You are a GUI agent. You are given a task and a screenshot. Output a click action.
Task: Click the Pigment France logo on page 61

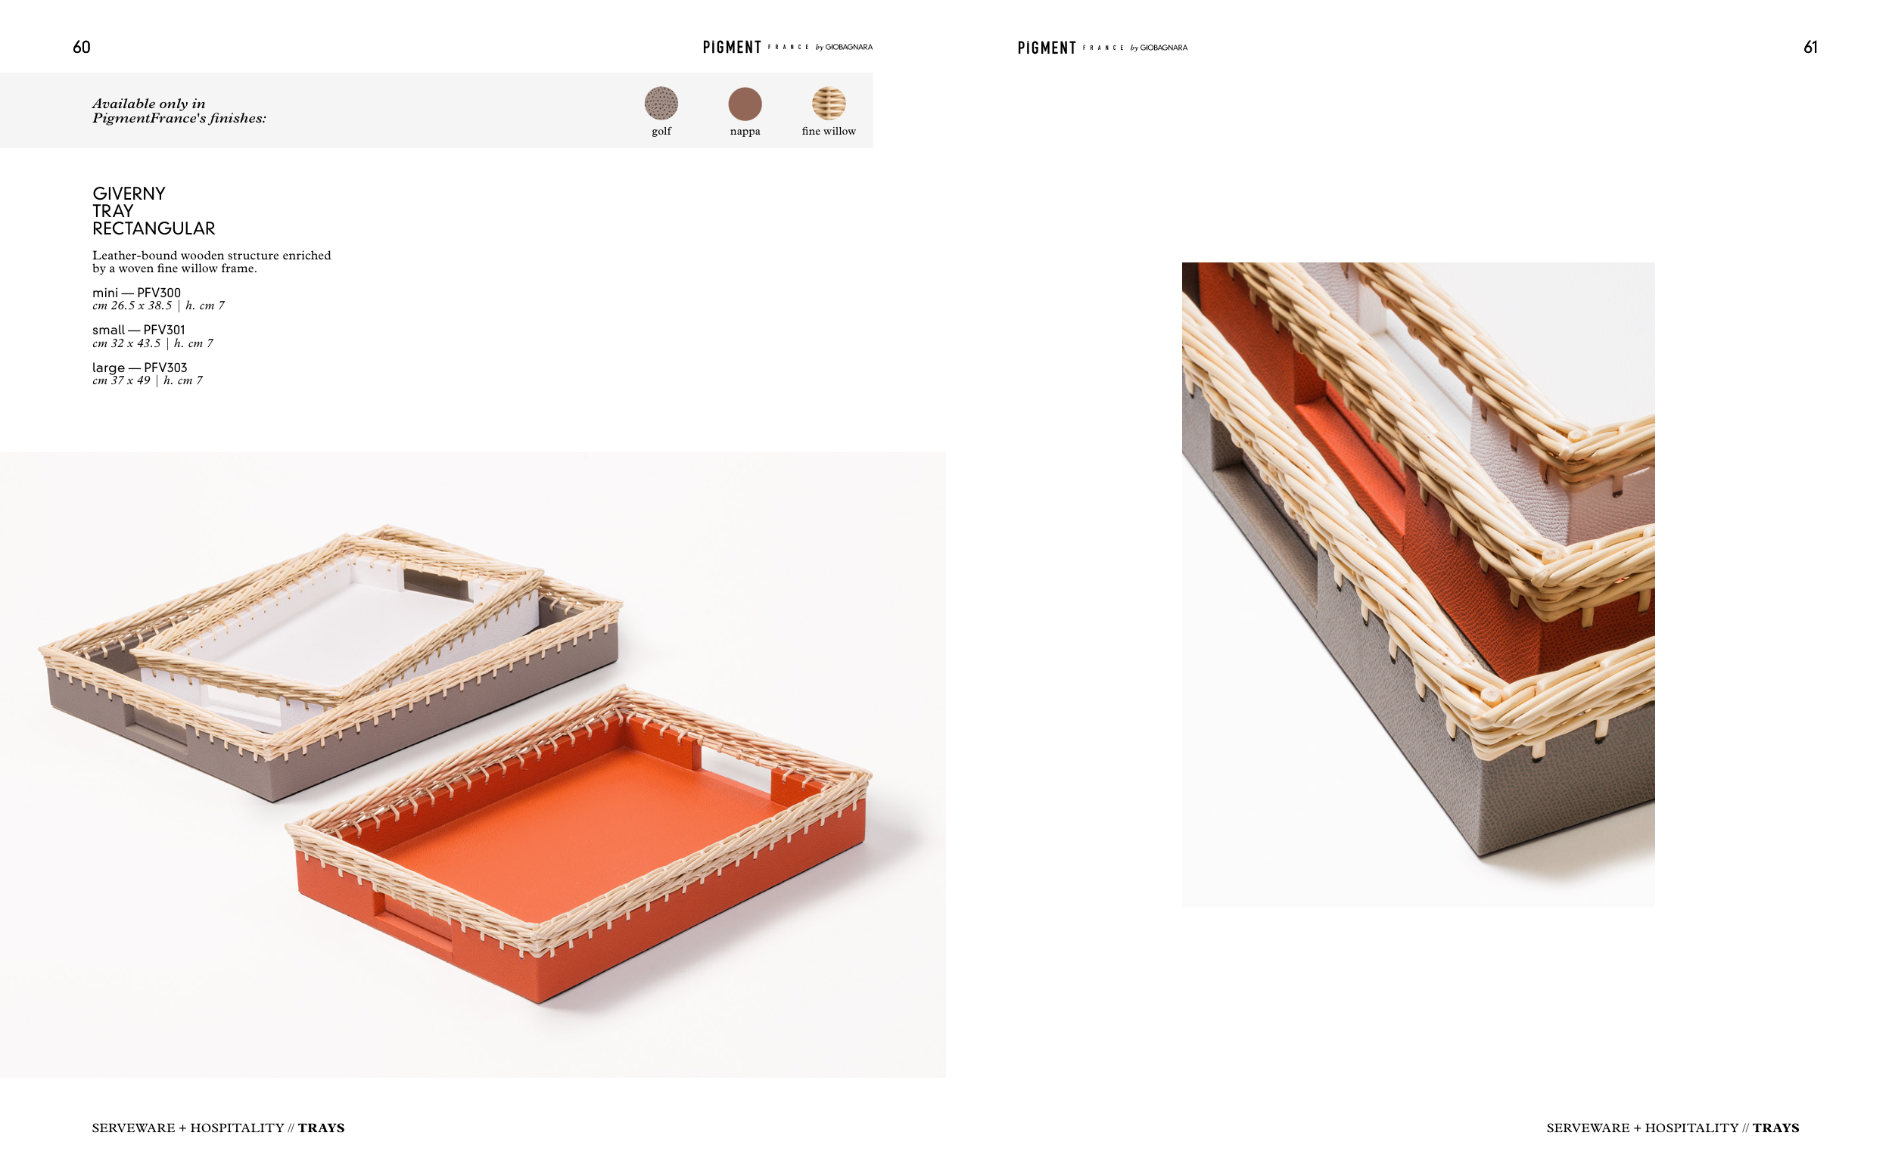tap(1103, 48)
